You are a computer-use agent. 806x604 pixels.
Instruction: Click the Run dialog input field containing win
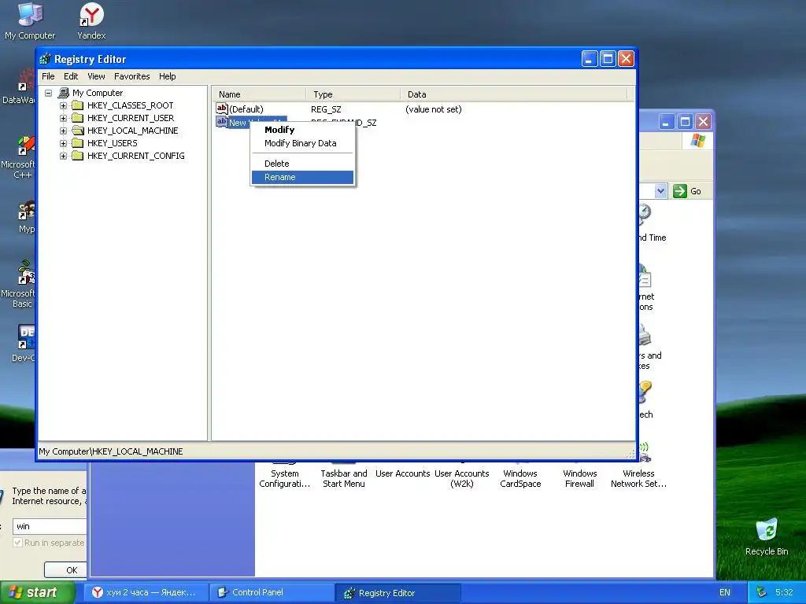click(50, 526)
